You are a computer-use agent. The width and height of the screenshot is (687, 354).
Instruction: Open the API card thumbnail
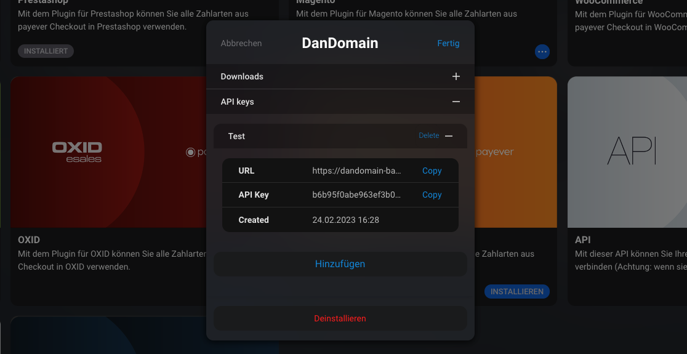point(627,152)
